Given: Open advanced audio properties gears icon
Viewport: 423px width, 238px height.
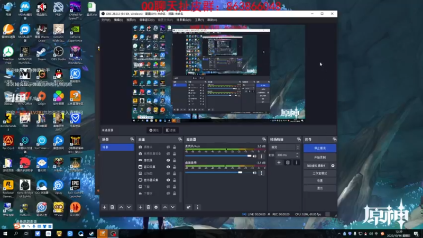Looking at the screenshot, I should point(189,207).
